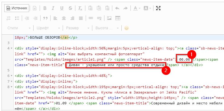224x111 pixels.
Task: Open the background color picker
Action: pos(147,8)
